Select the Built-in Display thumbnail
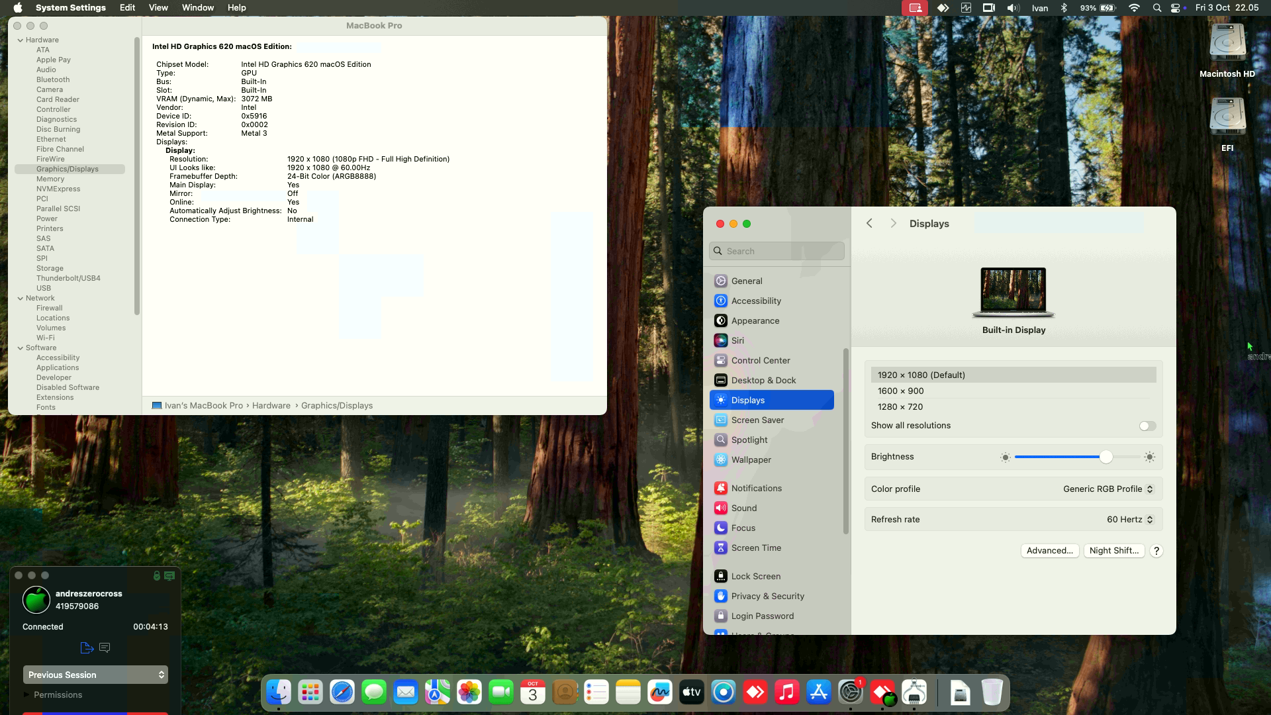 point(1013,292)
